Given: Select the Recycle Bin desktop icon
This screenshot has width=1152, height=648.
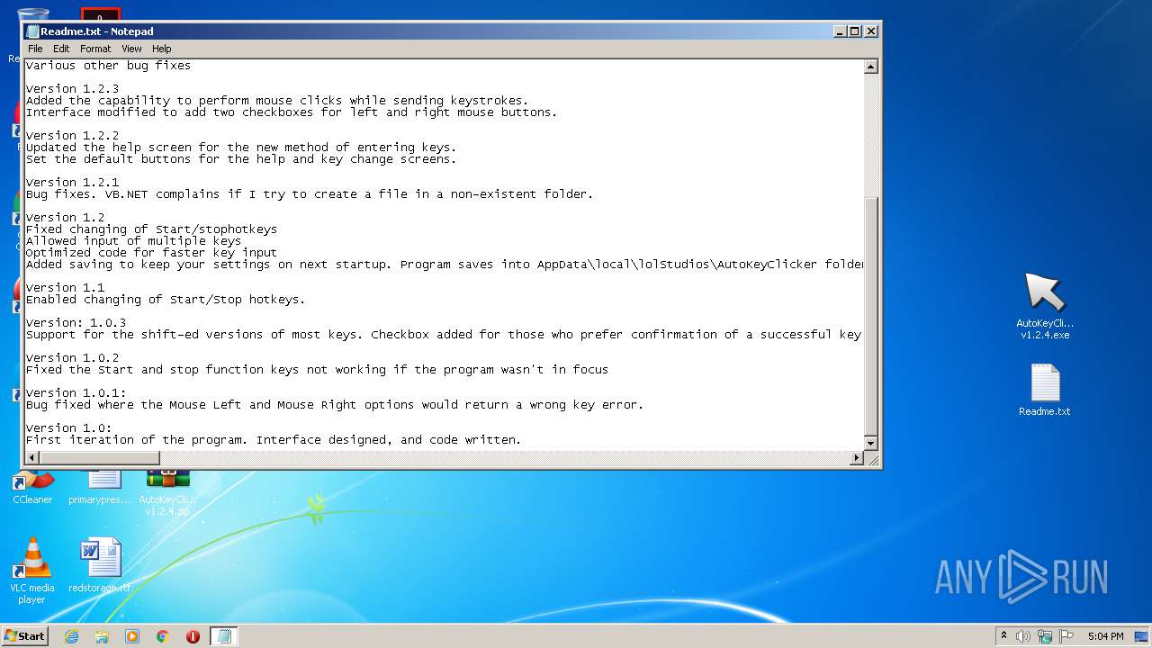Looking at the screenshot, I should [x=32, y=13].
